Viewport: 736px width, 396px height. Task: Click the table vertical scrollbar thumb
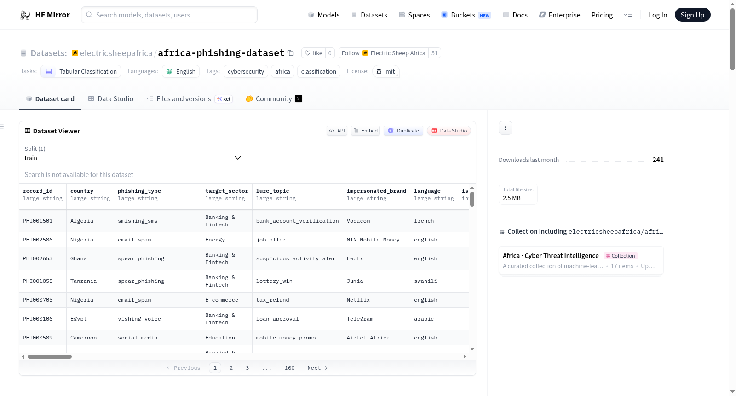pyautogui.click(x=472, y=199)
